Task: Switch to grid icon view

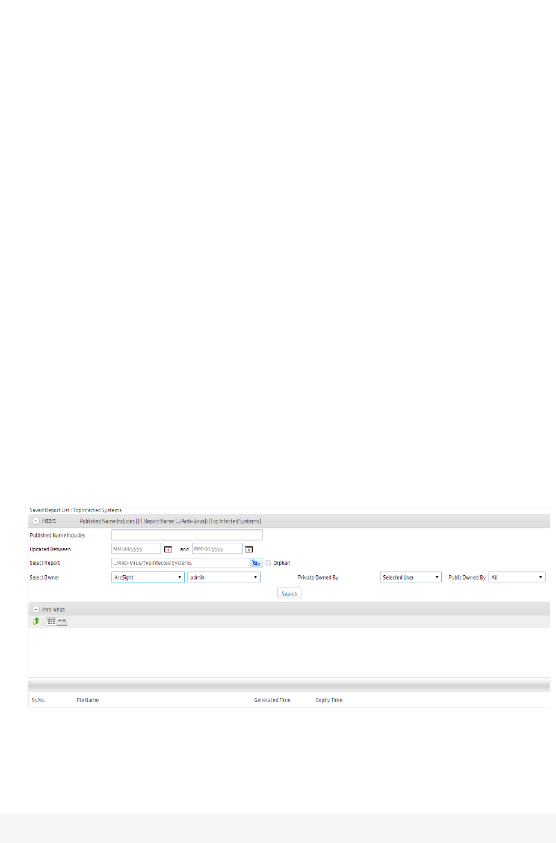Action: coord(52,621)
